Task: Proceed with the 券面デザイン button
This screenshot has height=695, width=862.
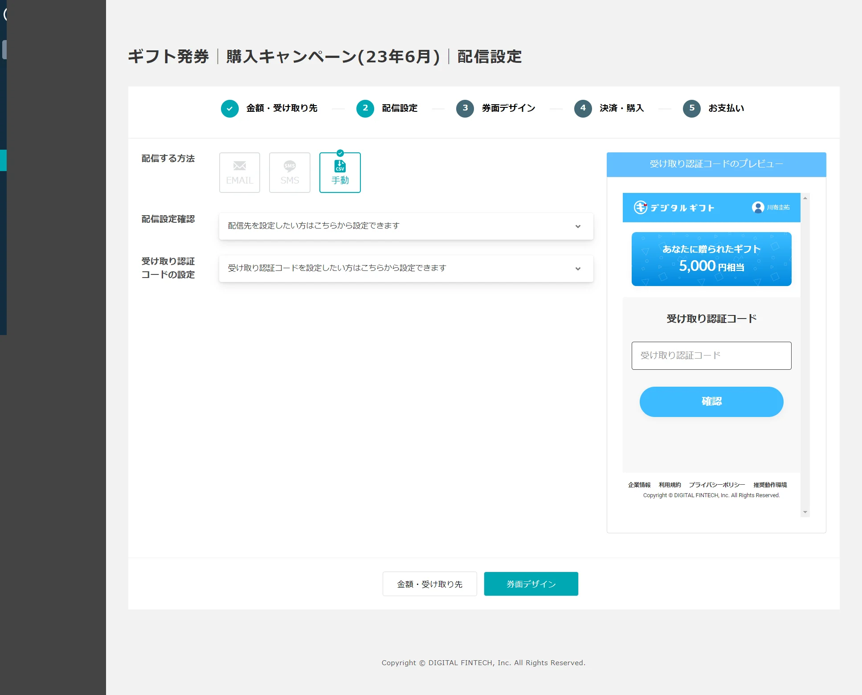Action: pyautogui.click(x=531, y=584)
